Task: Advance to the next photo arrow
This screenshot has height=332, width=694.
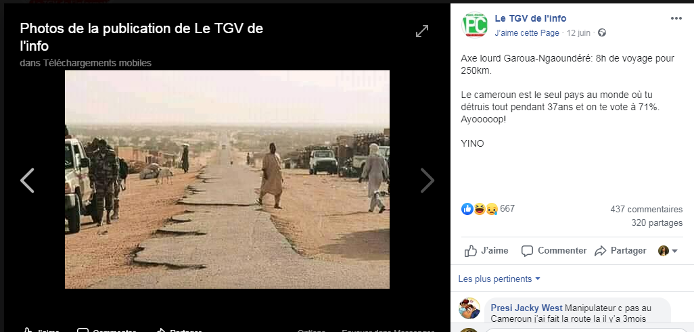Action: (427, 180)
